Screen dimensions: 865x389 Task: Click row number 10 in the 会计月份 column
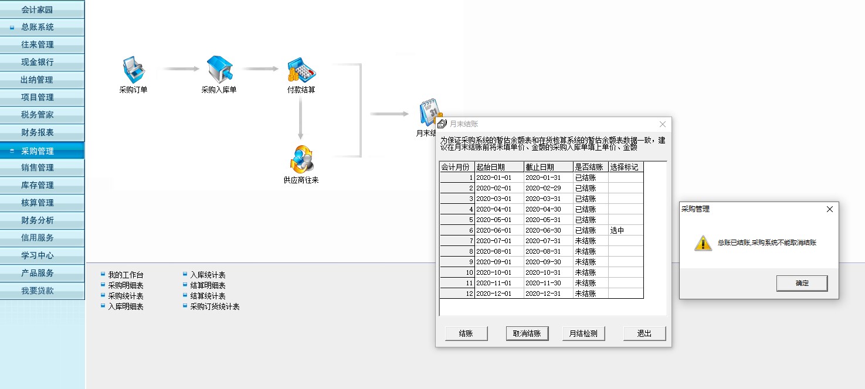tap(457, 272)
